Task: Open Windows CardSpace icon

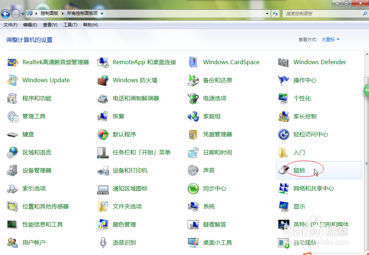Action: [x=193, y=62]
